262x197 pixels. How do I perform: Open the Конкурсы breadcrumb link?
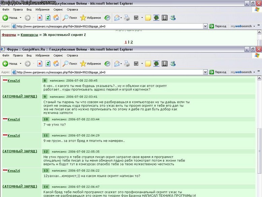[29, 35]
